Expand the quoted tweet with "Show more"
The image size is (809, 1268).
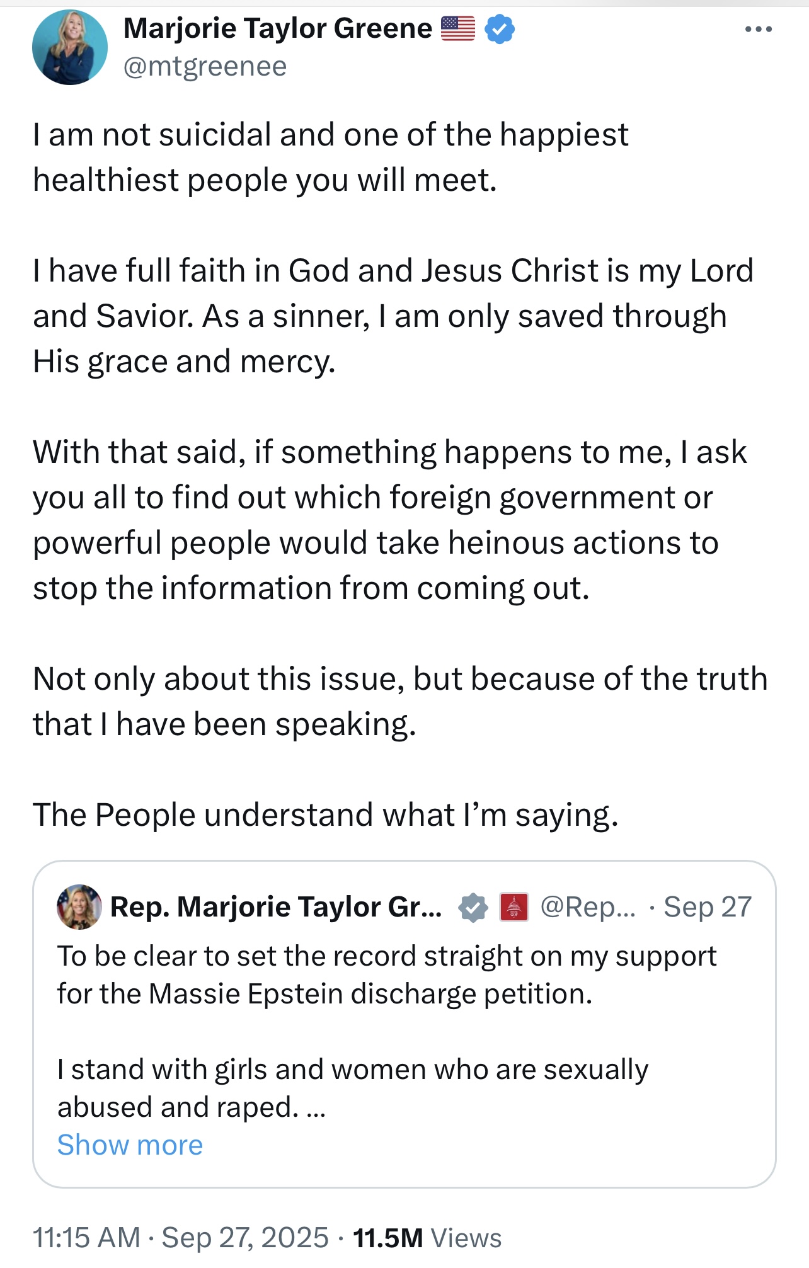130,1145
